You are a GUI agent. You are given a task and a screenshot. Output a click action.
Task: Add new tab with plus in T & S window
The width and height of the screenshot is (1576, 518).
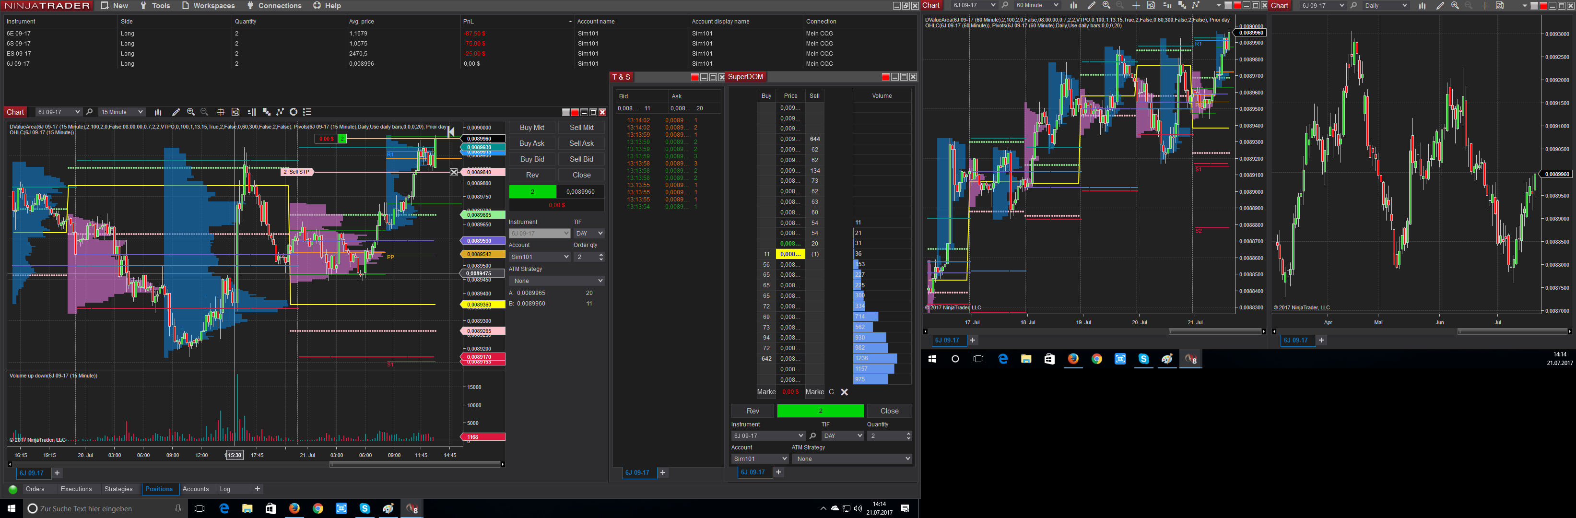pos(662,473)
